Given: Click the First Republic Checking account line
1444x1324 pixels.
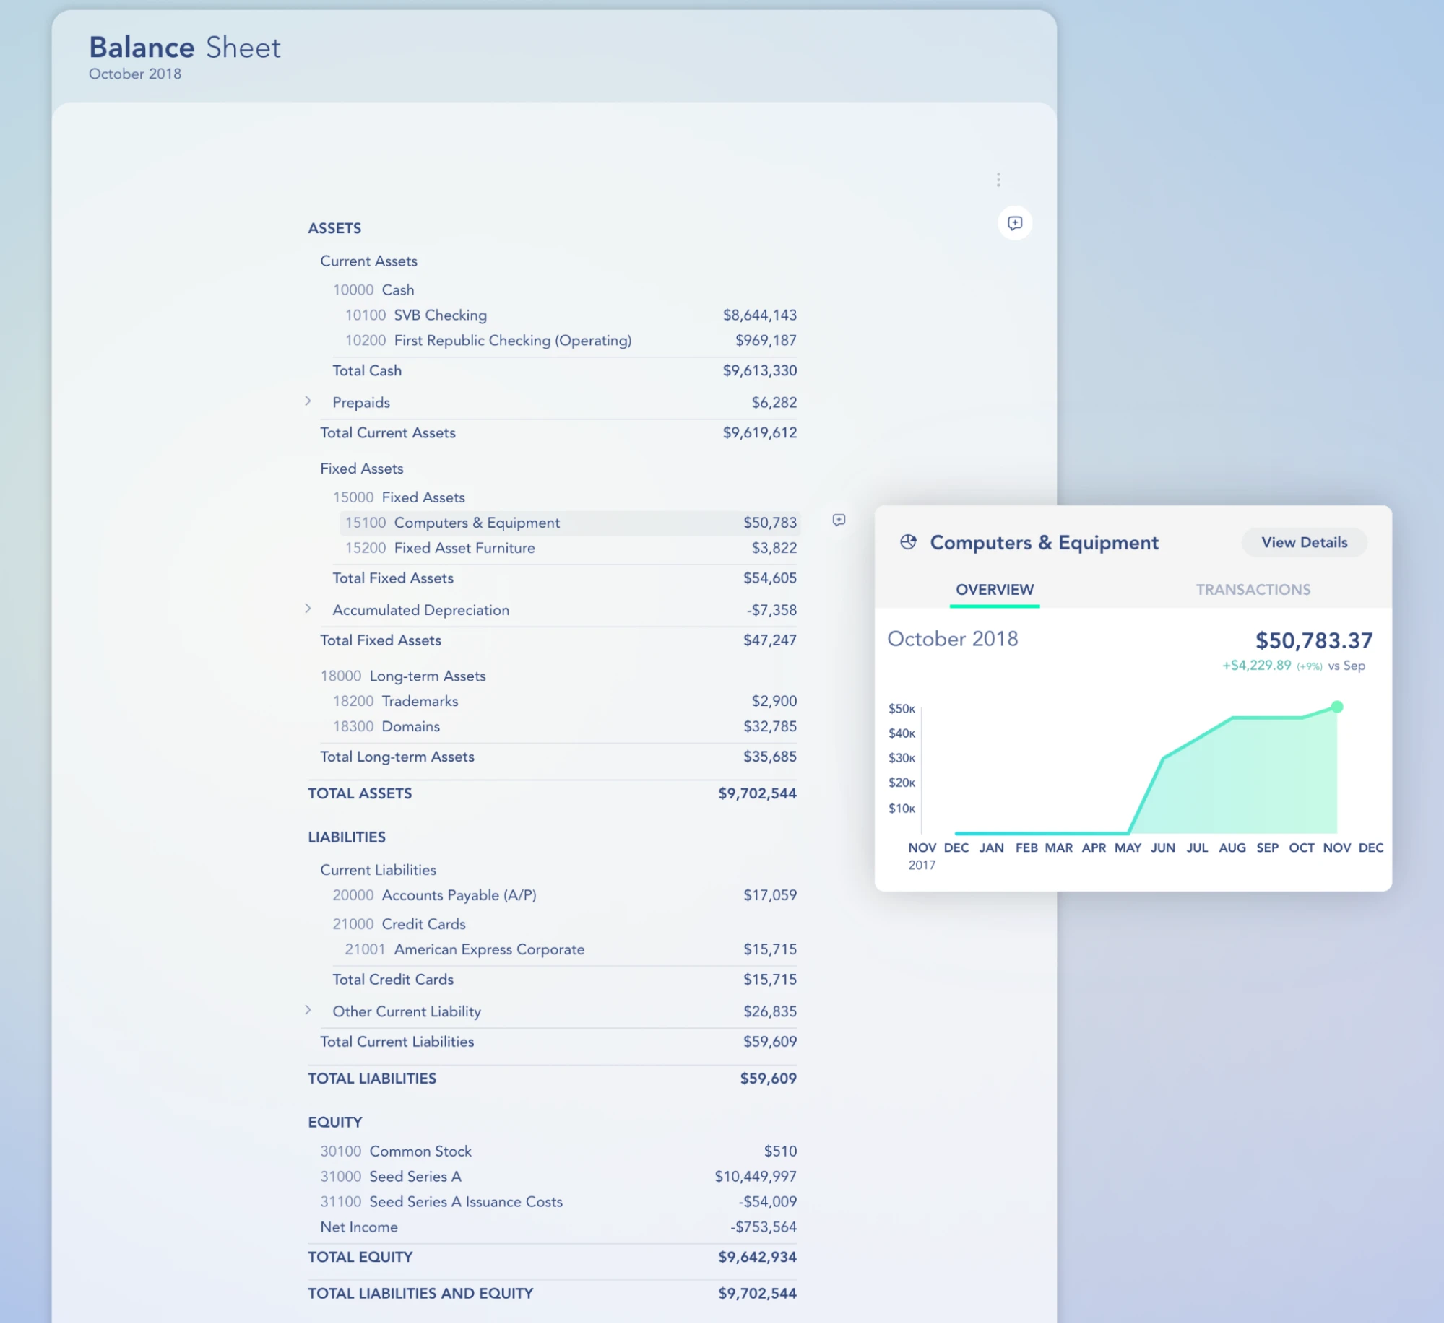Looking at the screenshot, I should coord(512,340).
